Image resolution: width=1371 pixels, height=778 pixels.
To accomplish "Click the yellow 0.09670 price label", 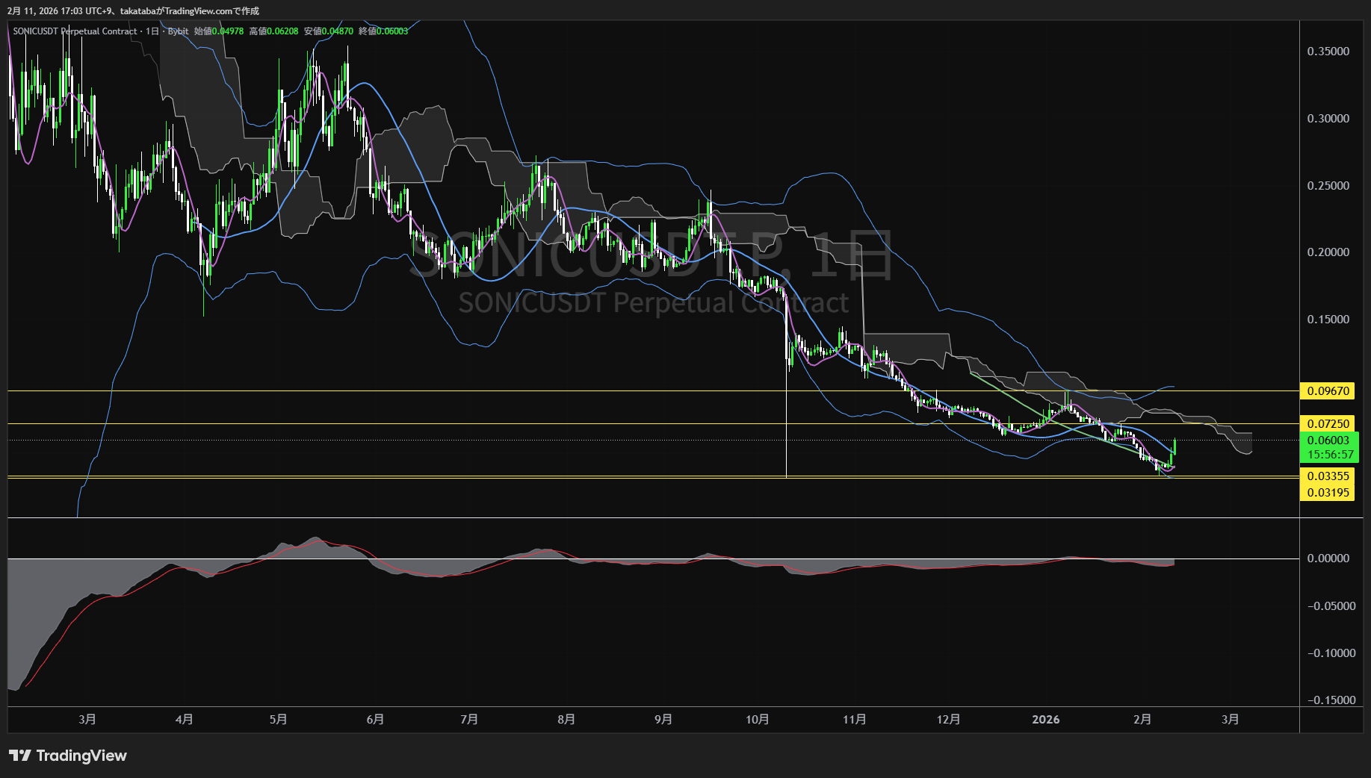I will pos(1328,390).
